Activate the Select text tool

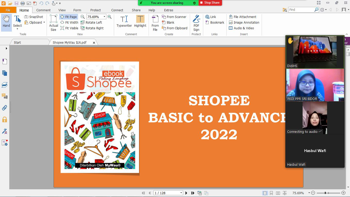coord(18,23)
